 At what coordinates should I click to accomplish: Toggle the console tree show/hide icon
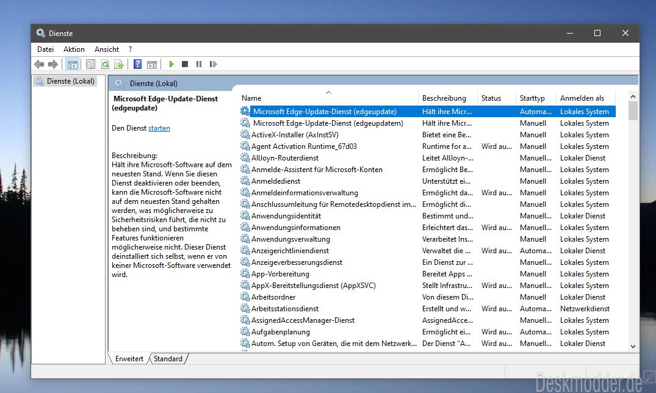pos(73,65)
